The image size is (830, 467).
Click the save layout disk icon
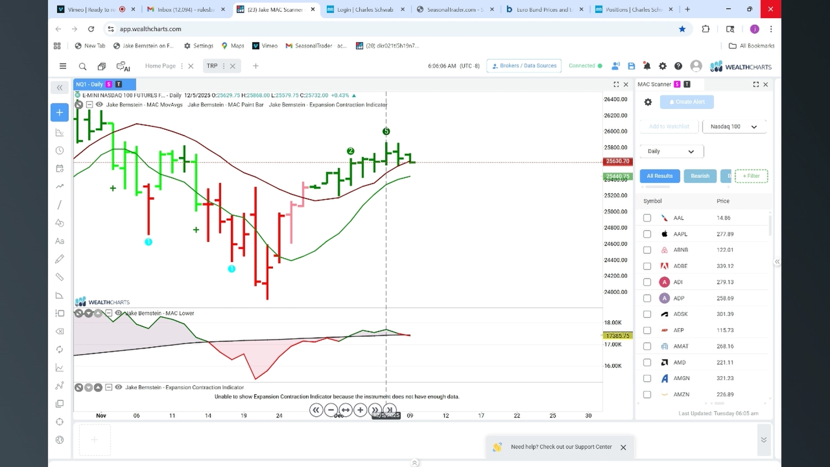click(x=631, y=66)
